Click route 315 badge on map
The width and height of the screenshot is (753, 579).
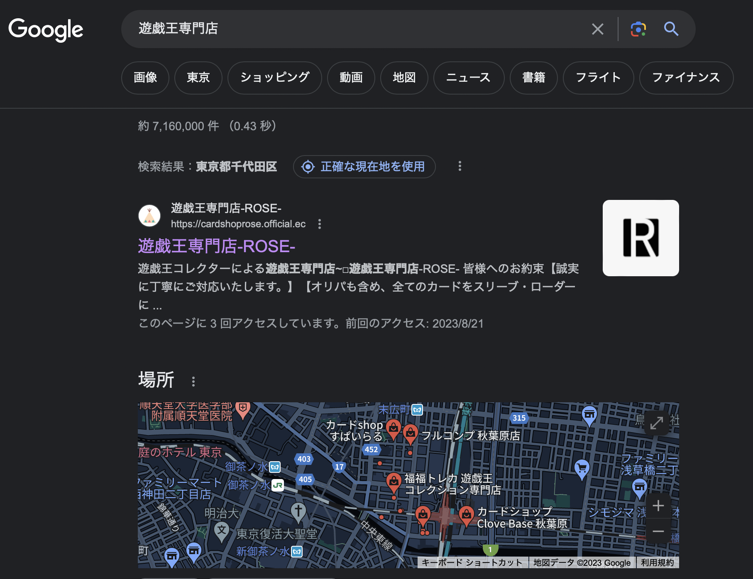coord(519,418)
